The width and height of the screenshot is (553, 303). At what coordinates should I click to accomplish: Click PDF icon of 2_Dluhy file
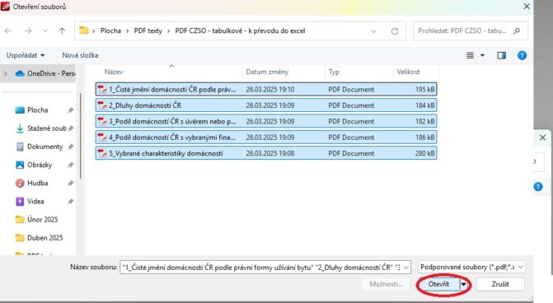pos(102,105)
